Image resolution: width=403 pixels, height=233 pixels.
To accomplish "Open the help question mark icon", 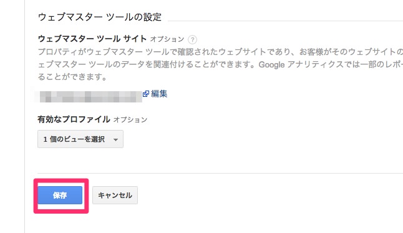I will tap(192, 39).
